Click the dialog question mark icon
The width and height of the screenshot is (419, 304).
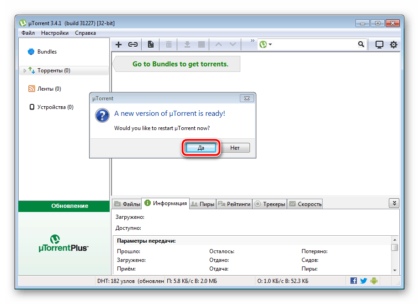coord(102,115)
